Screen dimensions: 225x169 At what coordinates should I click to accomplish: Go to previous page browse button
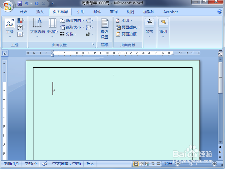click(x=220, y=147)
